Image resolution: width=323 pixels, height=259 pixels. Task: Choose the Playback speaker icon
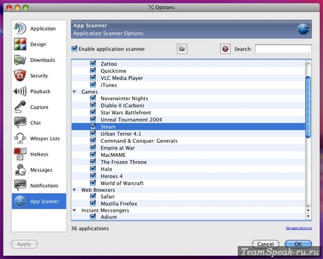click(20, 91)
